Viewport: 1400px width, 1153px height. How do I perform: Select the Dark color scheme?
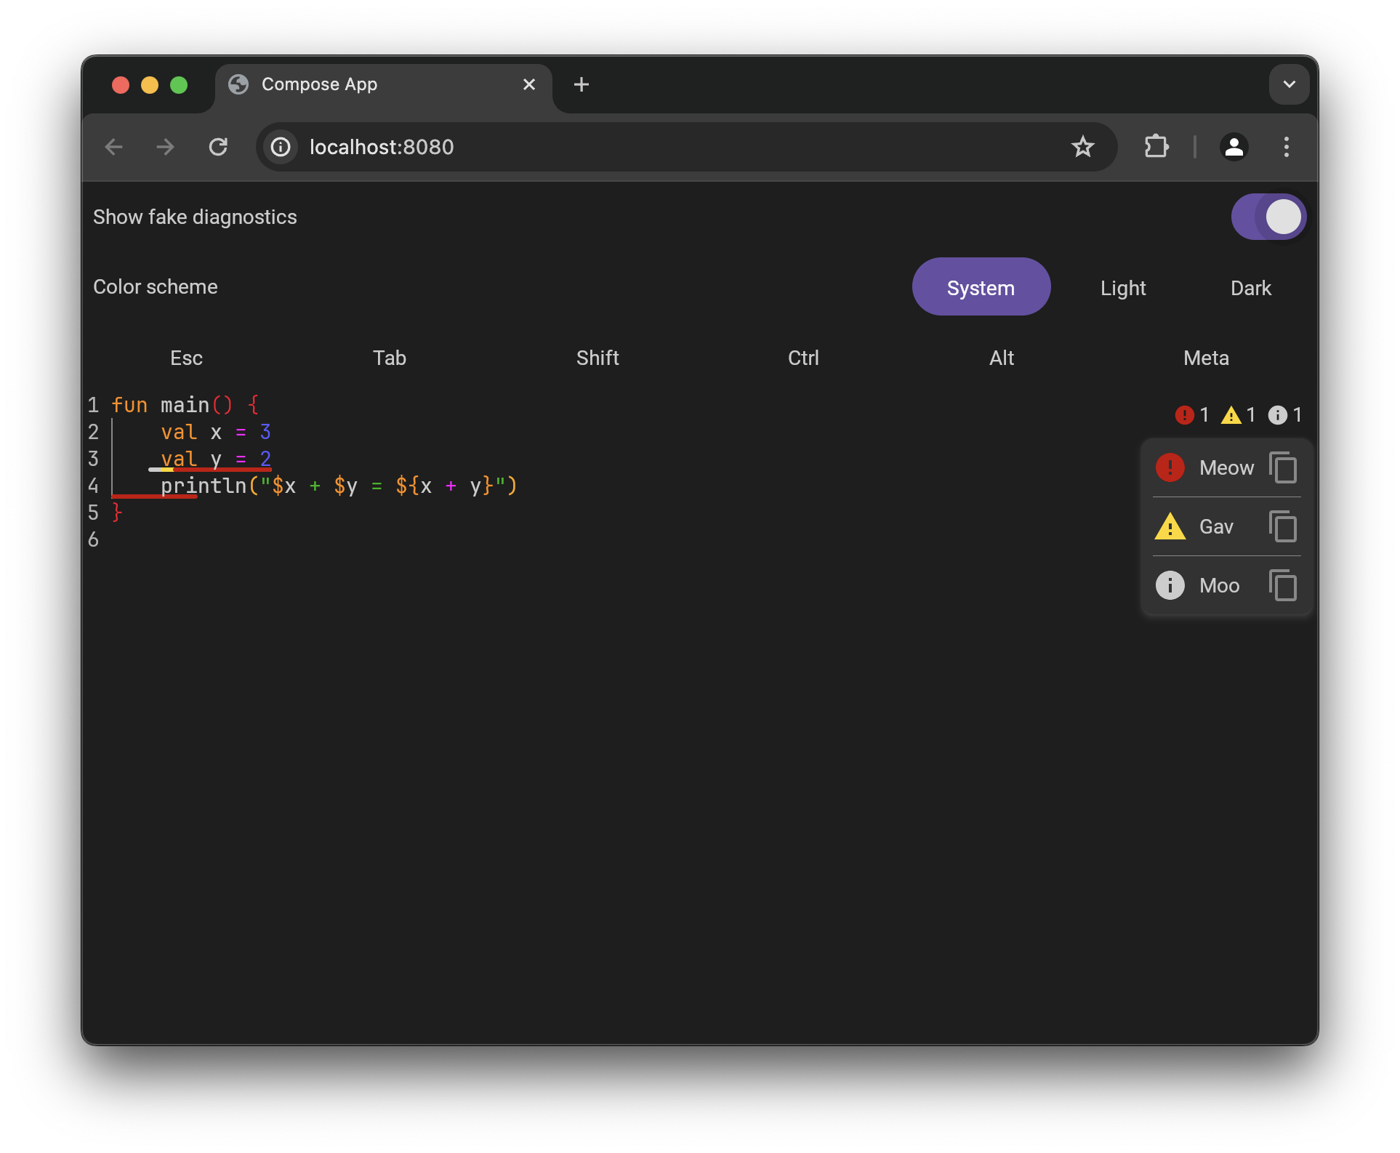(x=1251, y=286)
